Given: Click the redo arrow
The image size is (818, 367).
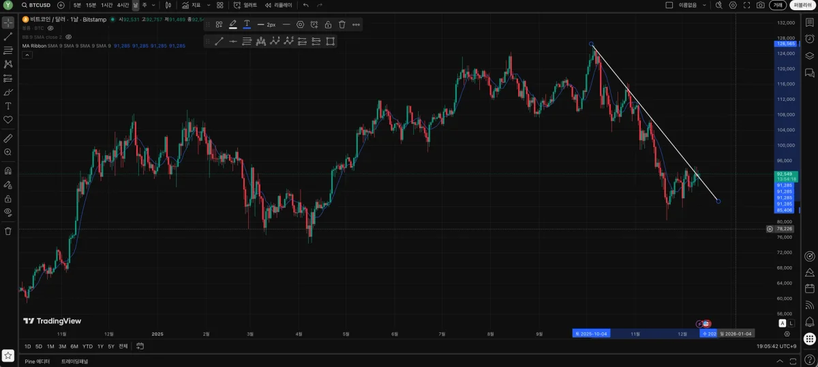Looking at the screenshot, I should pos(319,5).
